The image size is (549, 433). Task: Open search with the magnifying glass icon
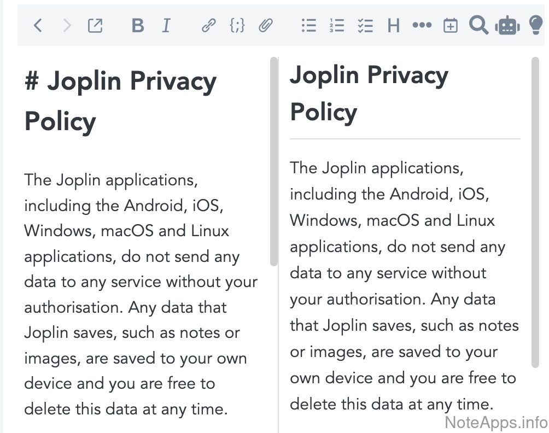[x=478, y=25]
